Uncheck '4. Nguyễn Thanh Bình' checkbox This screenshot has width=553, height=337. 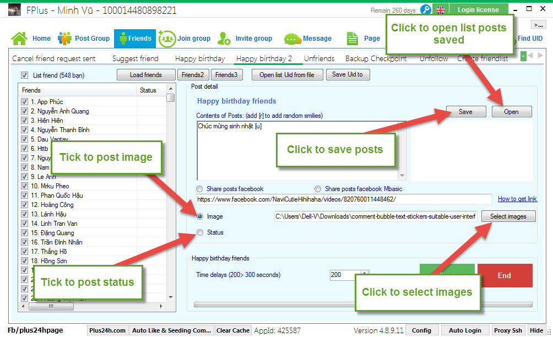tap(24, 130)
